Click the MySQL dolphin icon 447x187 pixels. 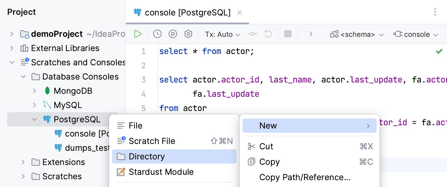[x=47, y=105]
